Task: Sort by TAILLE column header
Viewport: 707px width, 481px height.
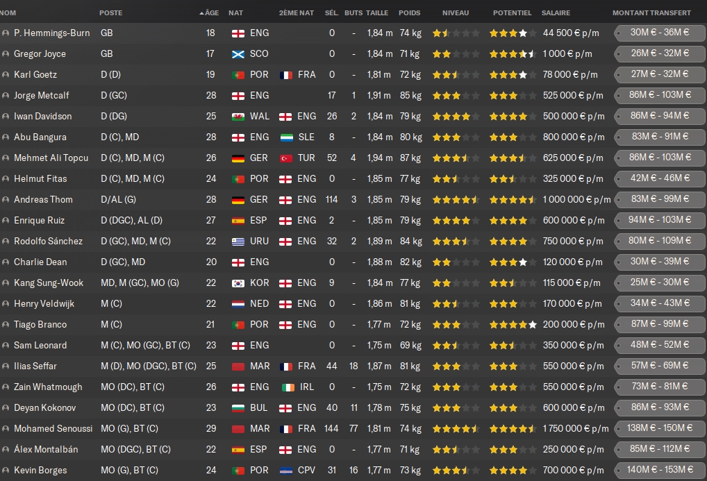Action: click(377, 12)
